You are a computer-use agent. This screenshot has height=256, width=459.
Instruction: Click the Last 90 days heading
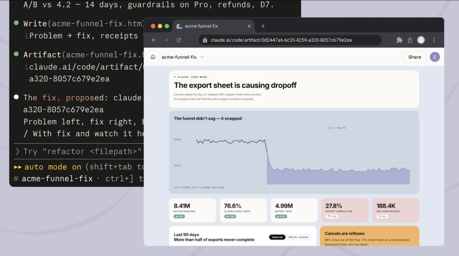click(x=186, y=235)
